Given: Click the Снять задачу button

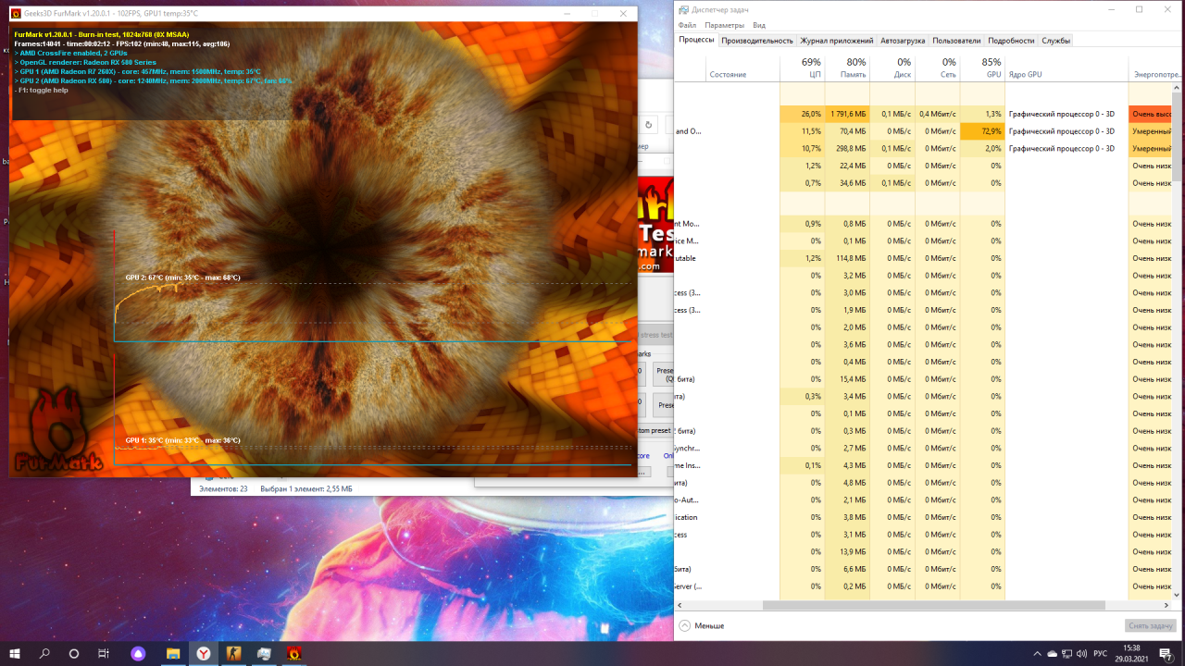Looking at the screenshot, I should click(x=1151, y=625).
